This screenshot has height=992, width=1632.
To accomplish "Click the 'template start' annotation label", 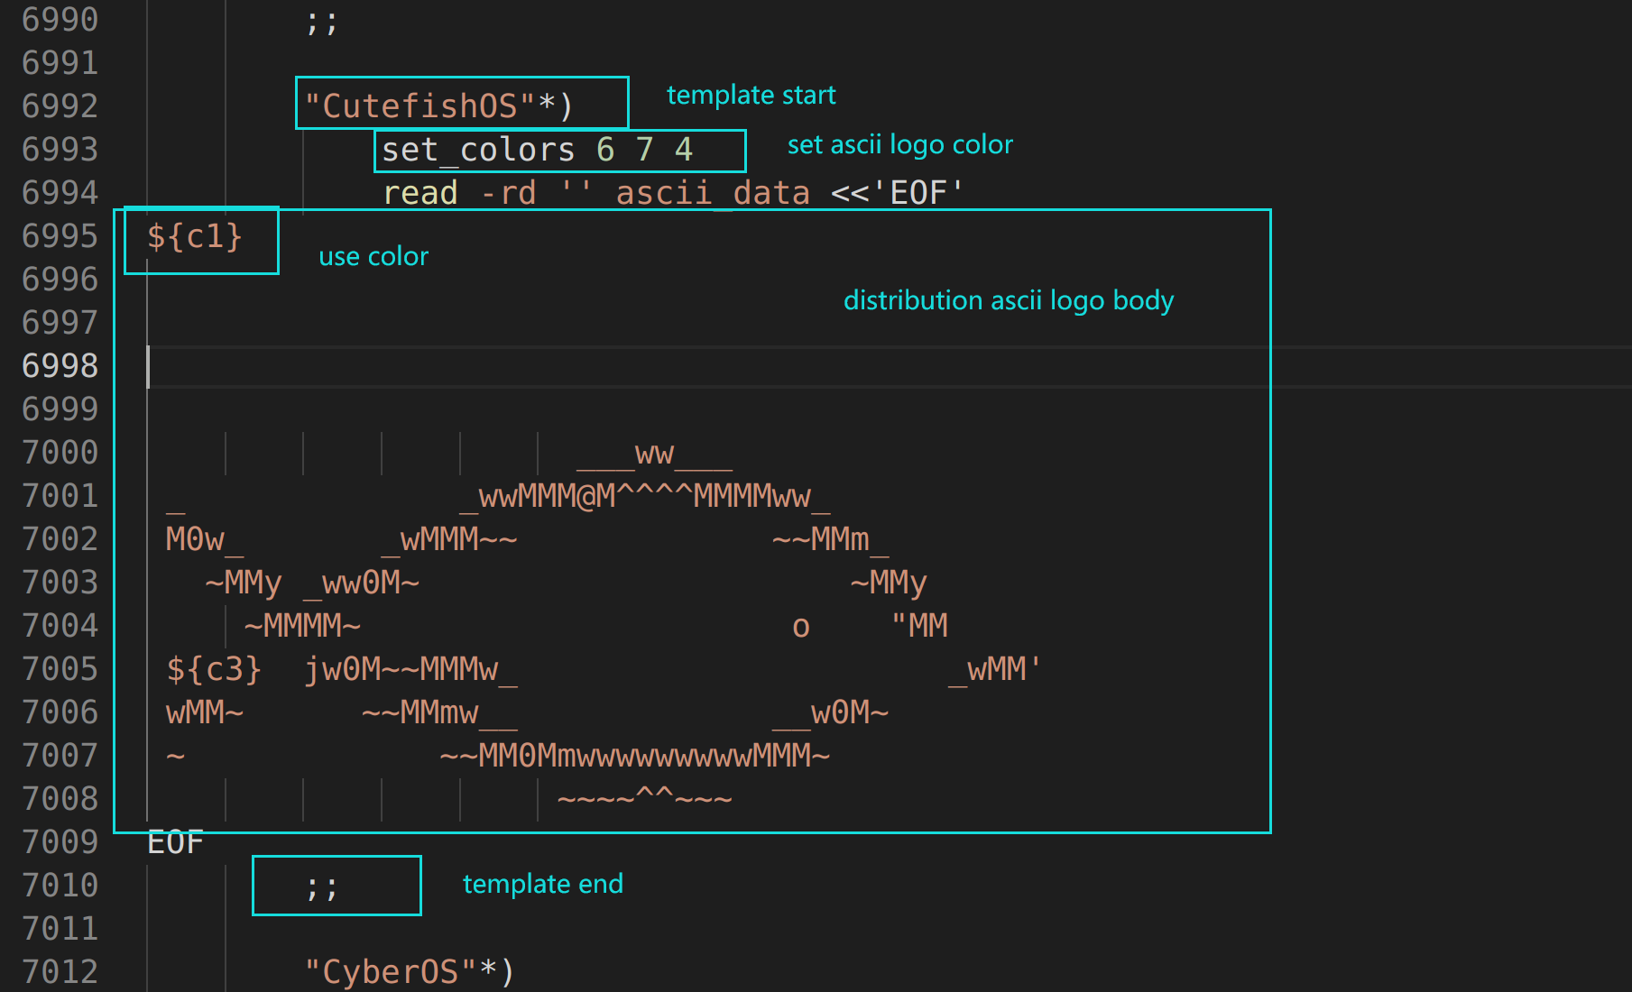I will coord(751,95).
